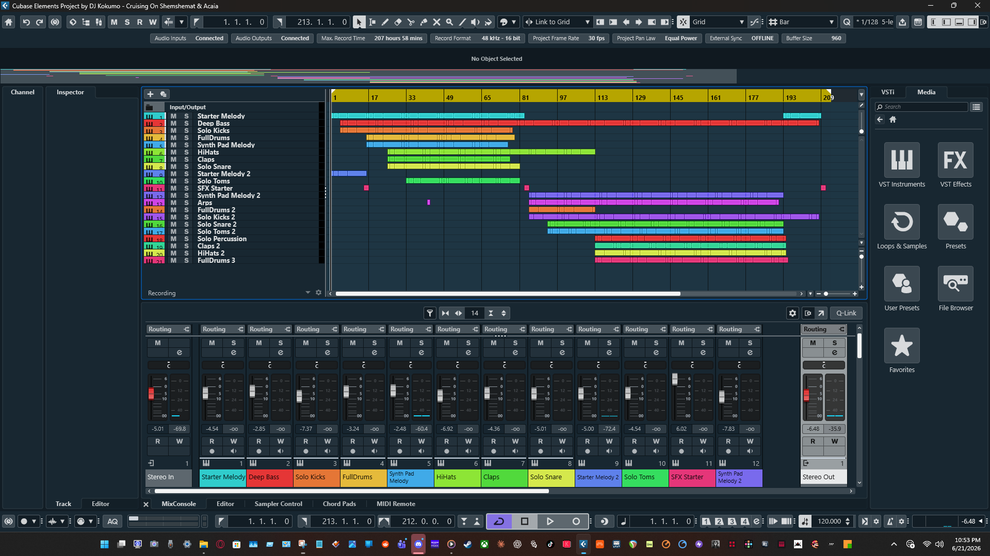Adjust the SFX Starter channel fader
990x556 pixels.
tap(675, 379)
